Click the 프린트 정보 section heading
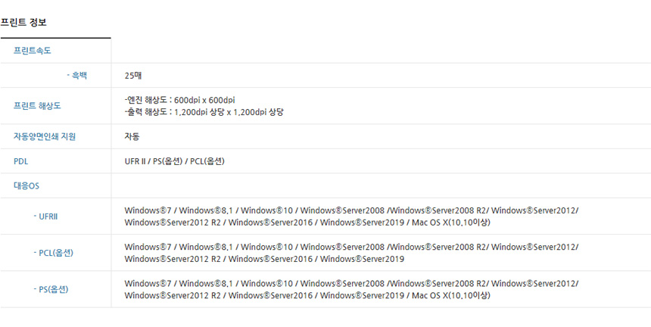Screen dimensions: 651x327 point(23,23)
